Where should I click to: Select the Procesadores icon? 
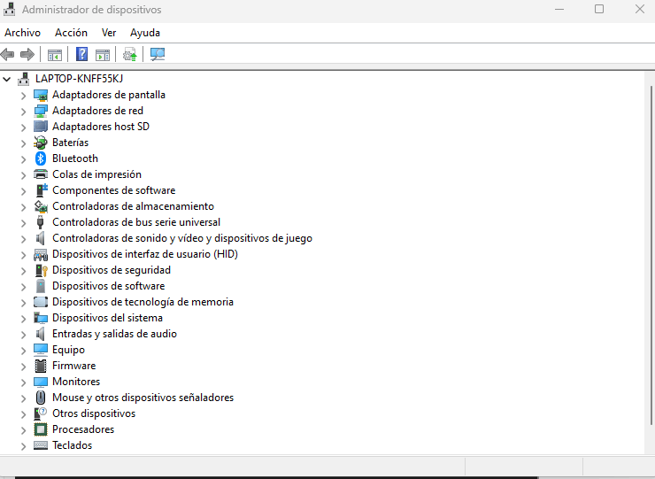click(x=41, y=429)
